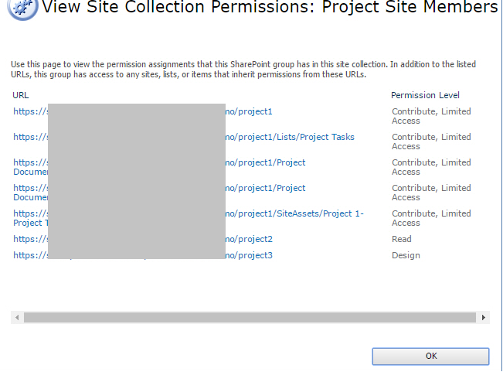Click the URL column header
The height and width of the screenshot is (372, 503).
coord(21,95)
